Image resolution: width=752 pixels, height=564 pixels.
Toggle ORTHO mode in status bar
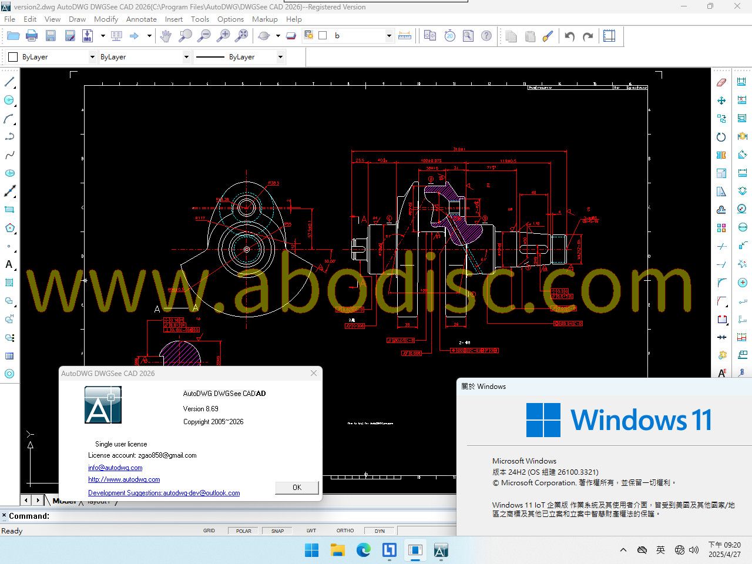(x=345, y=531)
